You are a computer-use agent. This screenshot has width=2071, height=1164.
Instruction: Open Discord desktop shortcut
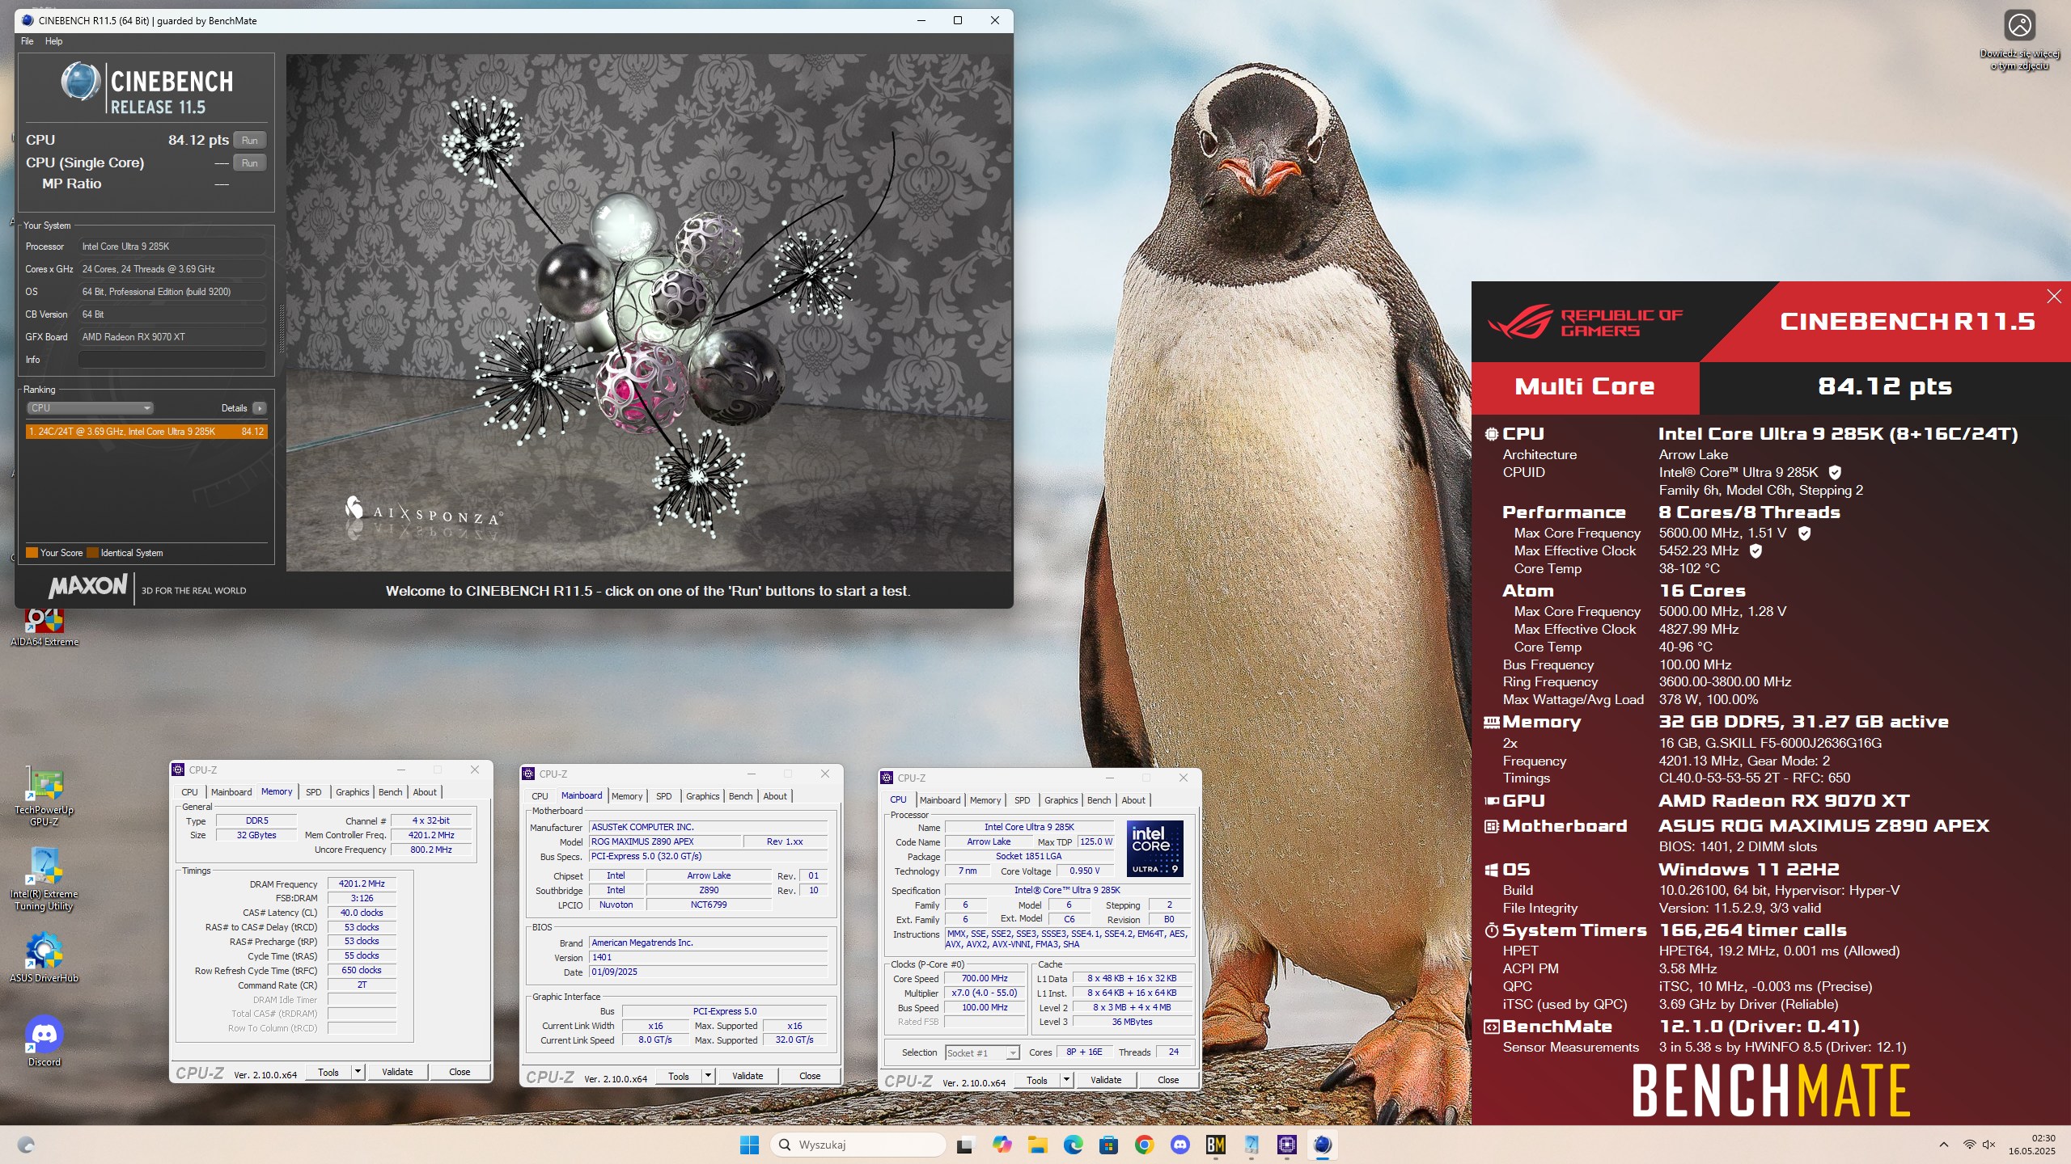tap(44, 1041)
